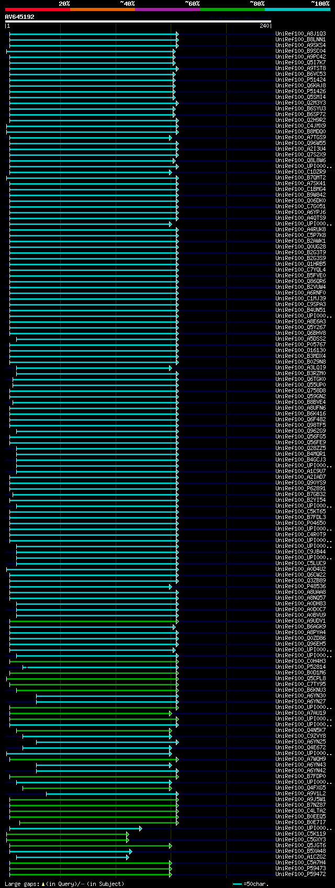Open hit UniRef100_C1DZR9

(x=300, y=172)
